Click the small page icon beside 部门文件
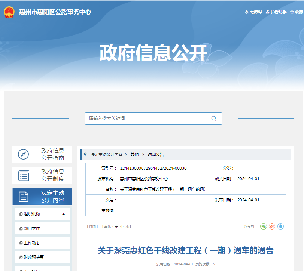This screenshot has height=271, width=304. coord(21,229)
